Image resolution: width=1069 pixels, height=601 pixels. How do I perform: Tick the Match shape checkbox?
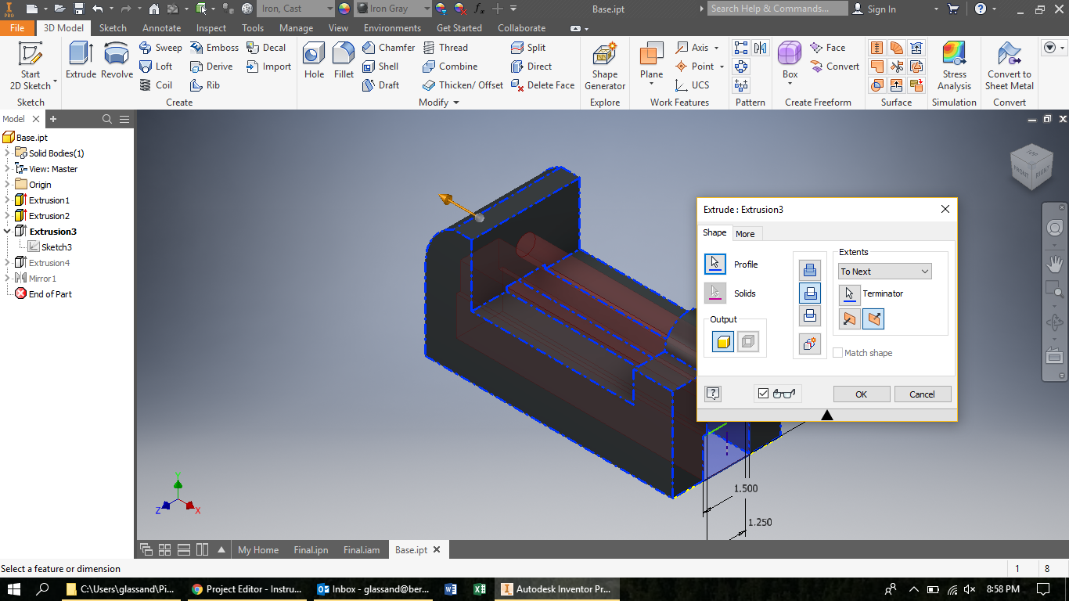click(838, 353)
